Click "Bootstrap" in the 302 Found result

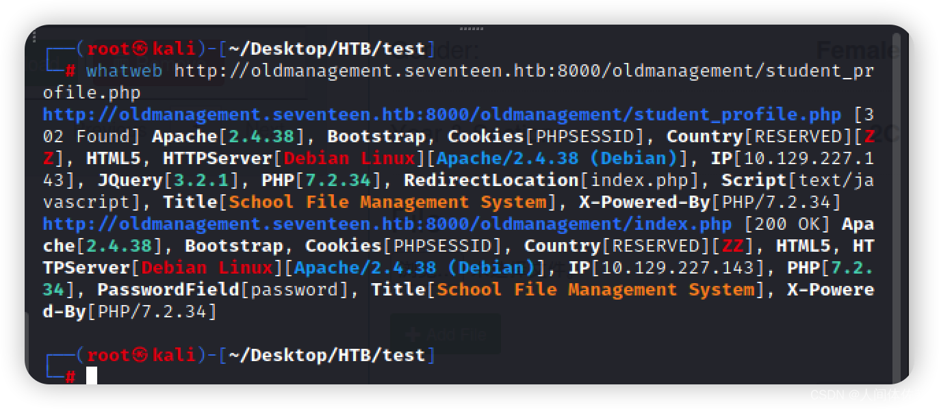pos(376,136)
